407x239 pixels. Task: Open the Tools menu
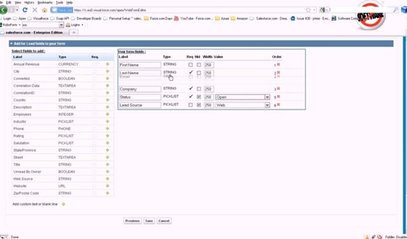point(60,3)
